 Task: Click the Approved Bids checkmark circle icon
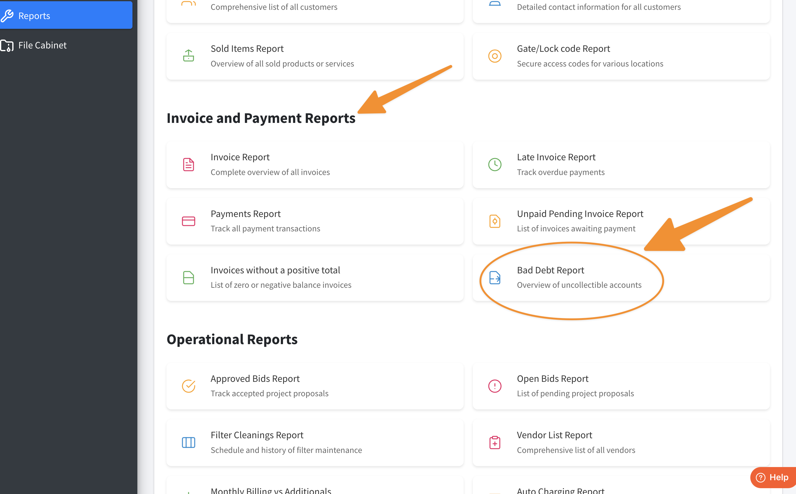point(188,386)
